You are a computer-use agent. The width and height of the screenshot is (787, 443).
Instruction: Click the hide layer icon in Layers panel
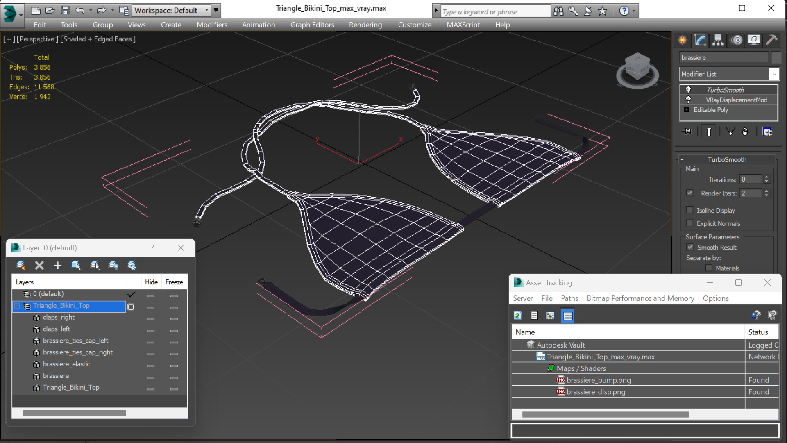click(x=113, y=265)
